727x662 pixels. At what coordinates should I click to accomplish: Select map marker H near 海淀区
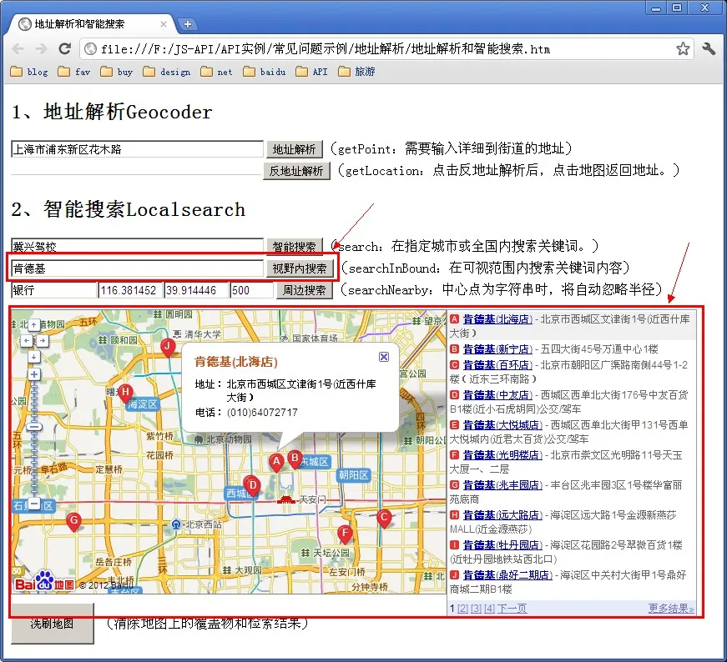125,392
